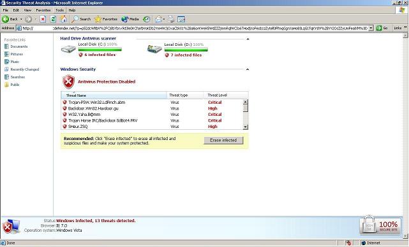Sort by Threat Name column header
The width and height of the screenshot is (409, 247).
[114, 95]
